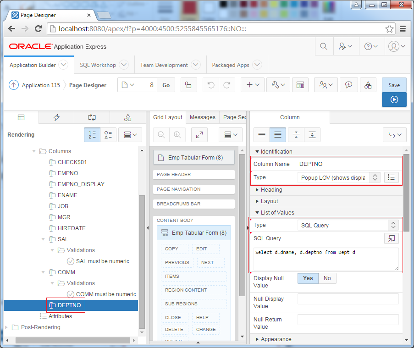414x348 pixels.
Task: Open the SQL Workshop tab
Action: (x=98, y=65)
